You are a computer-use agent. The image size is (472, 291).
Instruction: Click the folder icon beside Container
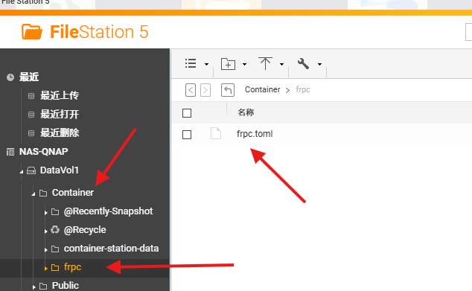(43, 194)
